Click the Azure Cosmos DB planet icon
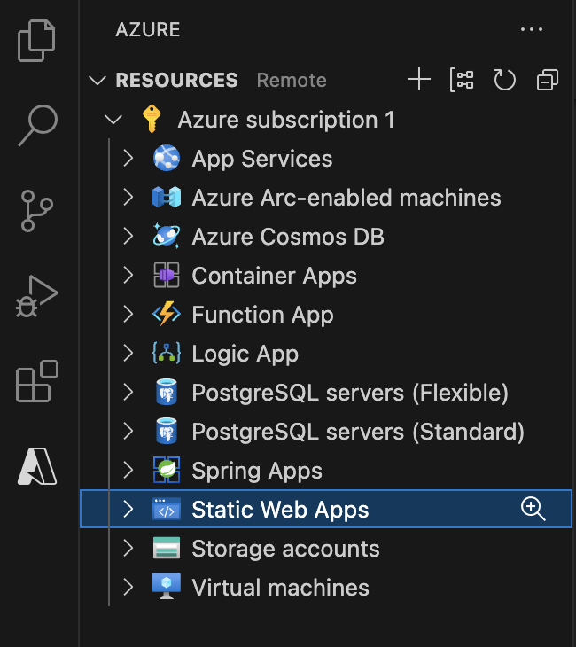This screenshot has width=576, height=647. tap(167, 236)
